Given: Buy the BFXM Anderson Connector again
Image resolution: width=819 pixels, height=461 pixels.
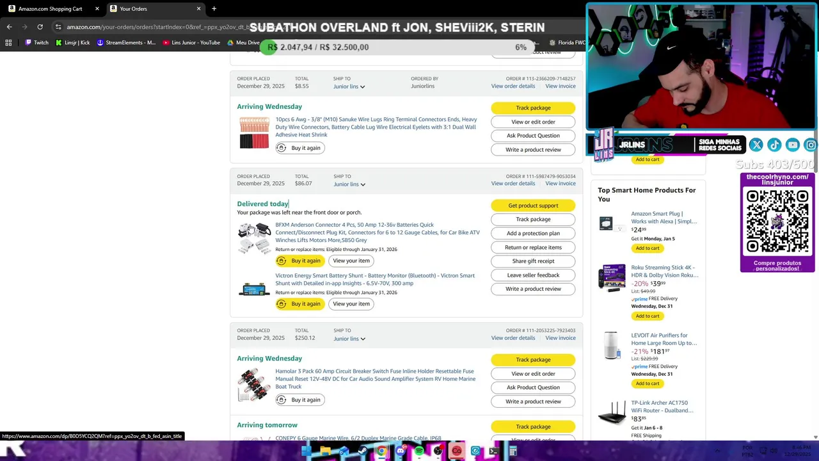Looking at the screenshot, I should coord(299,261).
